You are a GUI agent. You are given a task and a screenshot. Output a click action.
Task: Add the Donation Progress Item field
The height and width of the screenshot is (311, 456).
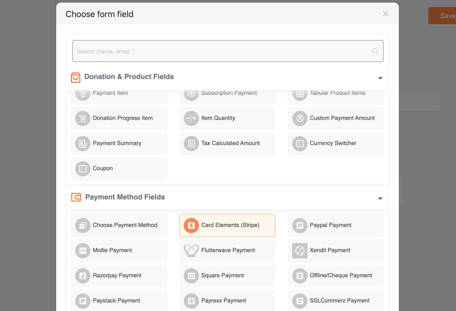click(119, 118)
